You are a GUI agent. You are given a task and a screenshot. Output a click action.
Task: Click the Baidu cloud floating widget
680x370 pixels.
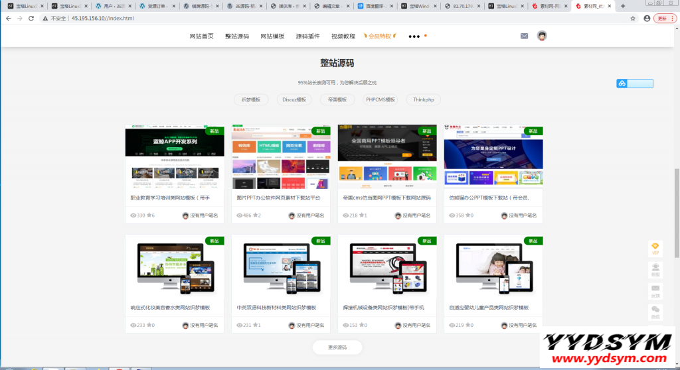coord(634,84)
